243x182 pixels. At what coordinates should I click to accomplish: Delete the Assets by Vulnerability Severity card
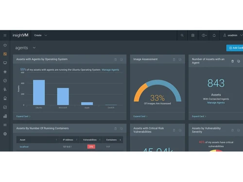point(232,130)
